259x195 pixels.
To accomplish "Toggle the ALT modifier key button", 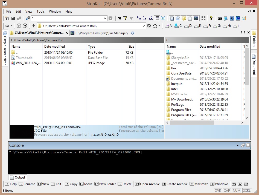I will 240,184.
